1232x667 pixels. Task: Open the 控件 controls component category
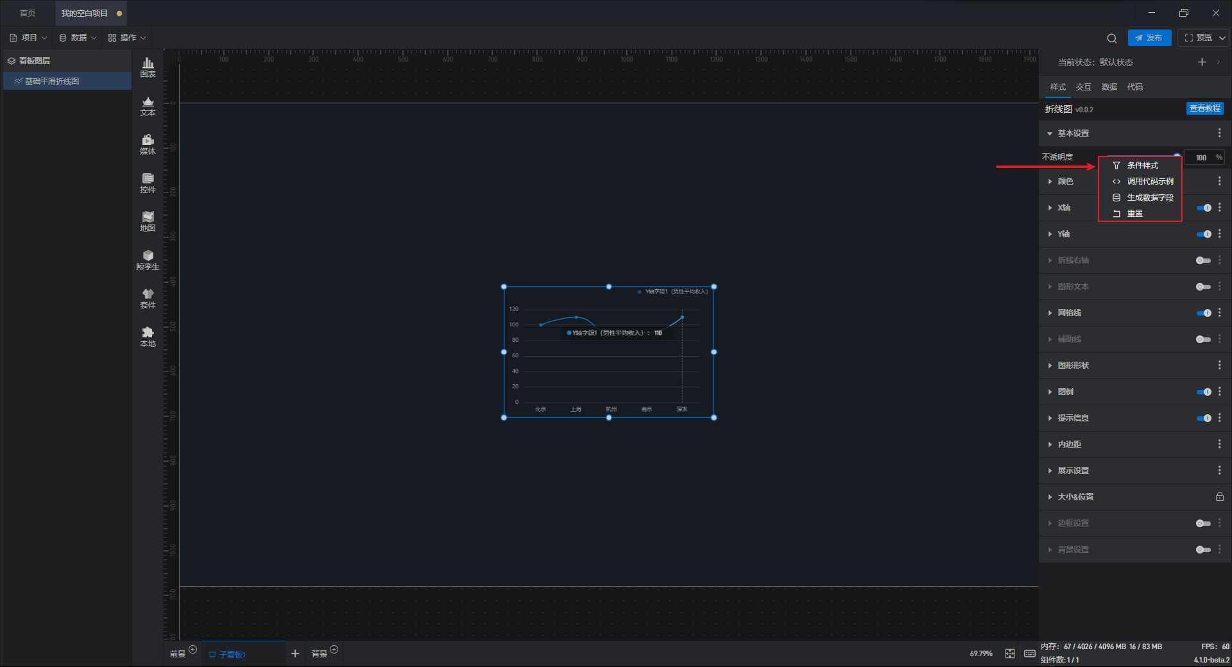(x=148, y=183)
